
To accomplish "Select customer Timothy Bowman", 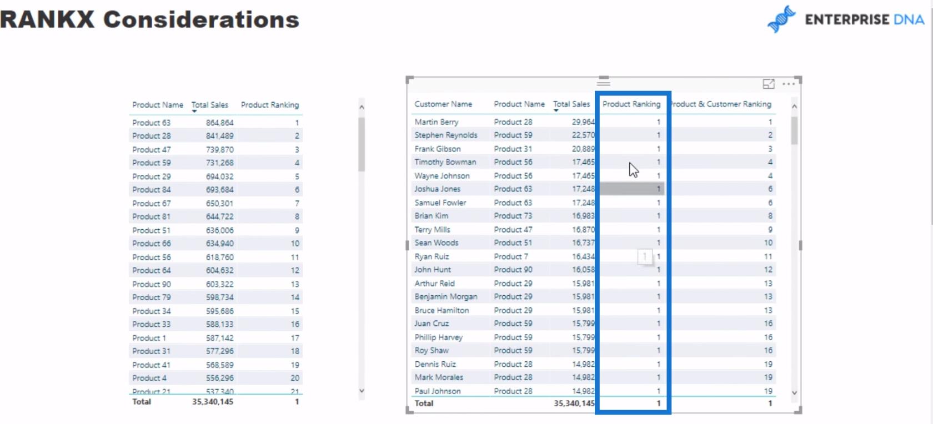I will (x=445, y=163).
